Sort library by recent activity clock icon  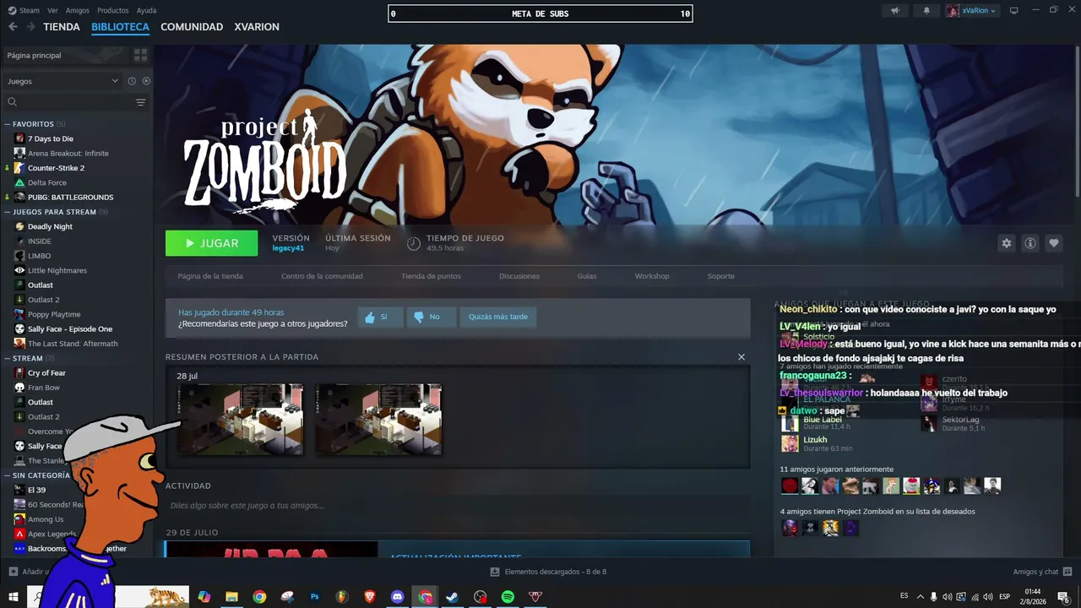(132, 81)
